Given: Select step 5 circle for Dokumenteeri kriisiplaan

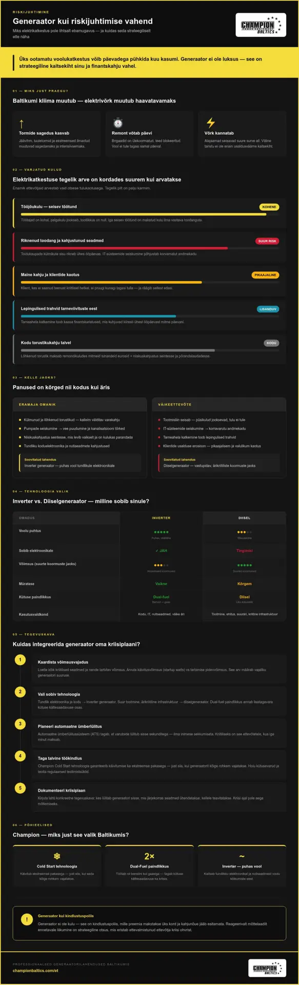Looking at the screenshot, I should coord(20,788).
